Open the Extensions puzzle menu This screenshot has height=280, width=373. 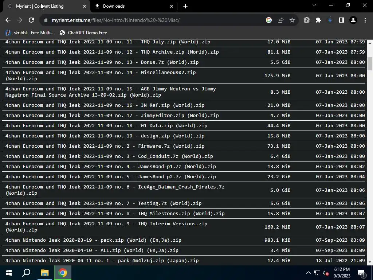coord(318,20)
